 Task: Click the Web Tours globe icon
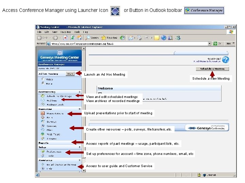point(43,134)
